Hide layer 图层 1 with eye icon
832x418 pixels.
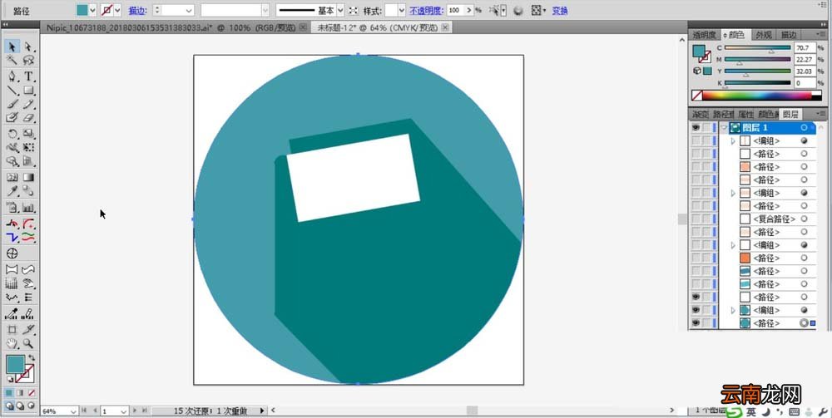[x=696, y=128]
